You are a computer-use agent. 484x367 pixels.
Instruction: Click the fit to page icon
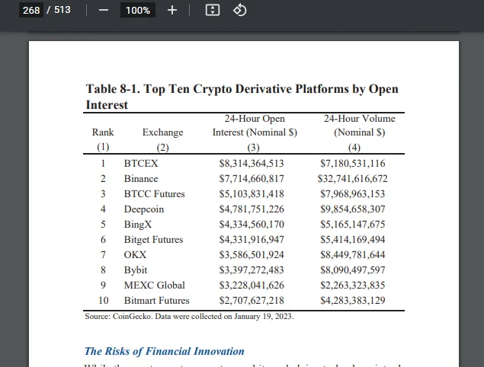click(x=213, y=10)
